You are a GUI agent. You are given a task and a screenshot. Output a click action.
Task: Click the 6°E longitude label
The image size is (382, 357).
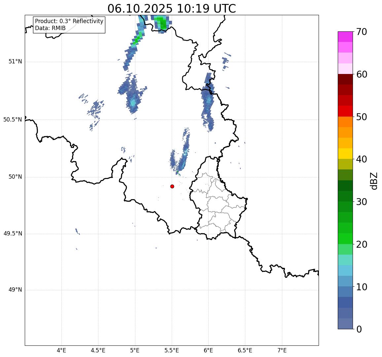pyautogui.click(x=208, y=351)
